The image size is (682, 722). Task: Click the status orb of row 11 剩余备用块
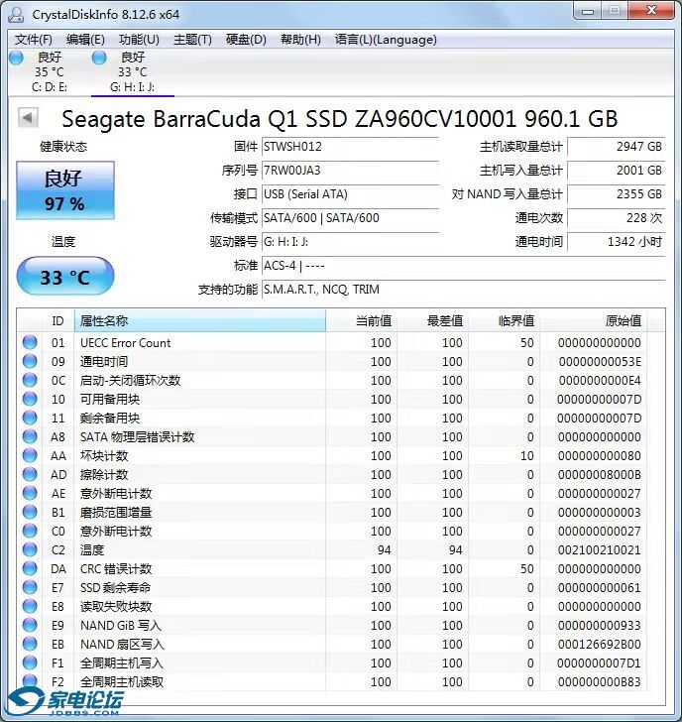[30, 418]
